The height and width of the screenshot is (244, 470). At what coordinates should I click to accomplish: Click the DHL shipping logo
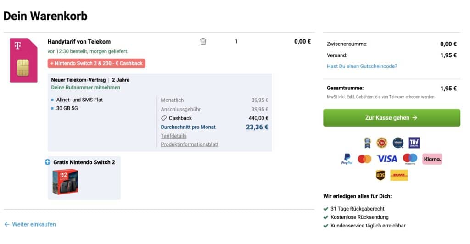tap(399, 175)
